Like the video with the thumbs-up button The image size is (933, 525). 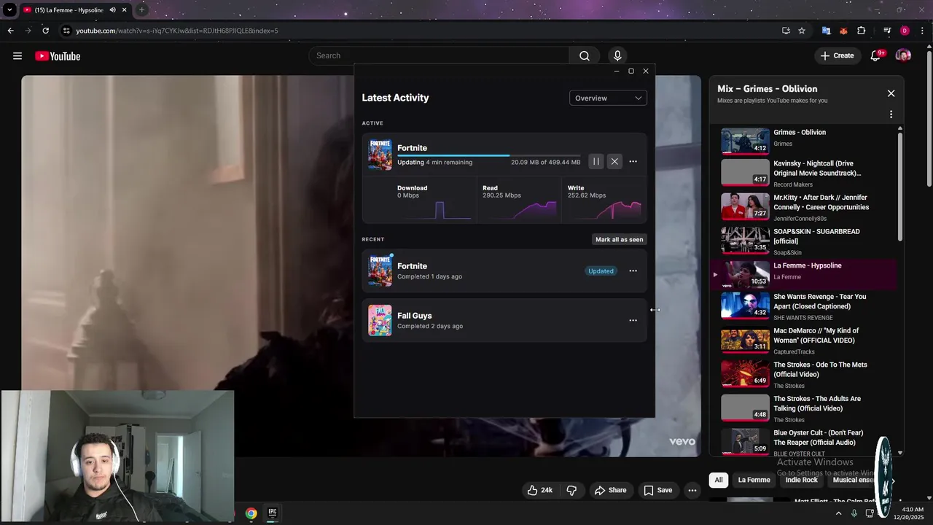pos(540,490)
